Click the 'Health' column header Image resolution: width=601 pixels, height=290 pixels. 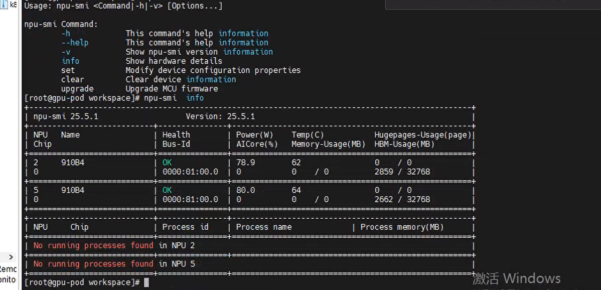click(176, 135)
